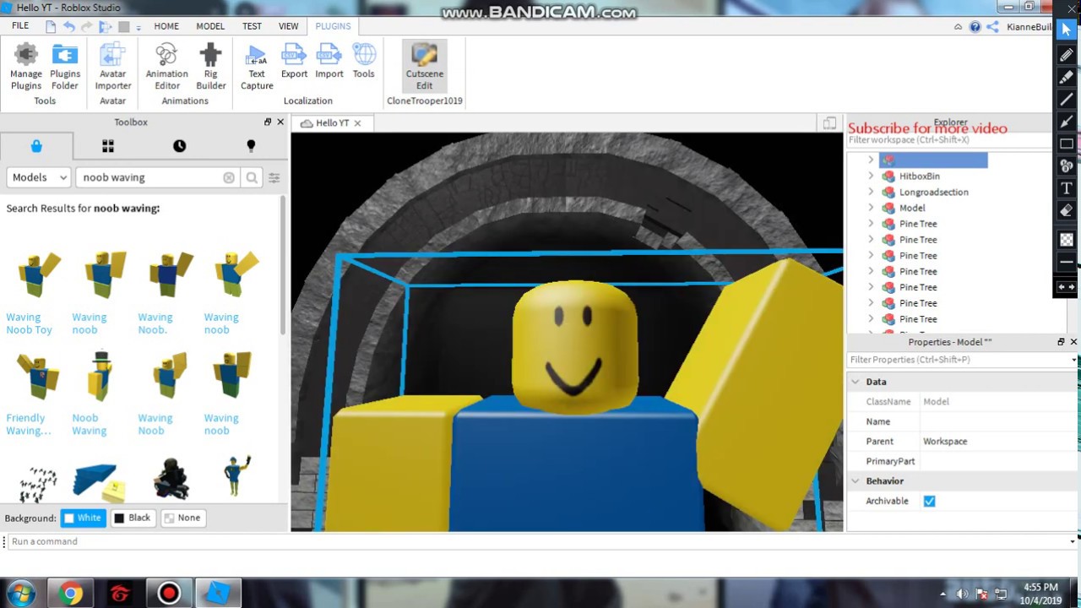Open the command bar history dropdown

1073,541
